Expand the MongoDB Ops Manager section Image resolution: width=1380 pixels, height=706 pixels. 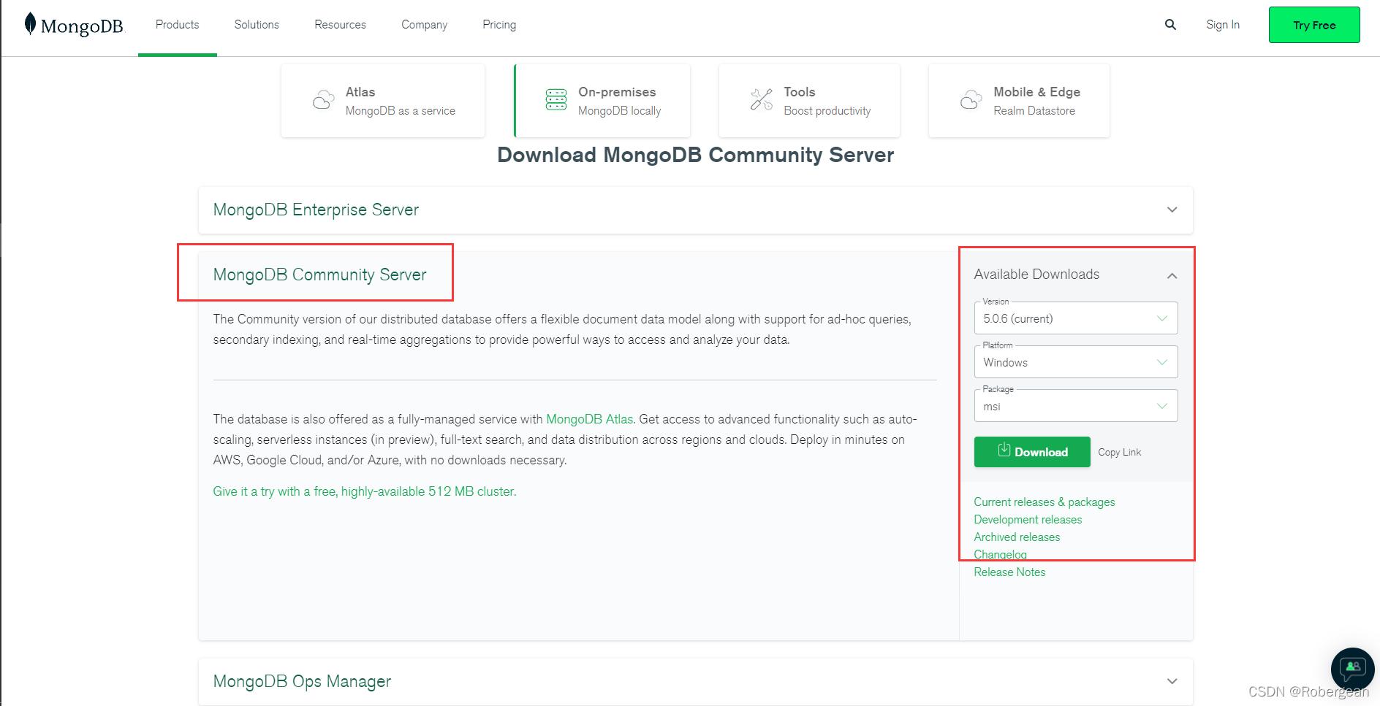click(1172, 681)
